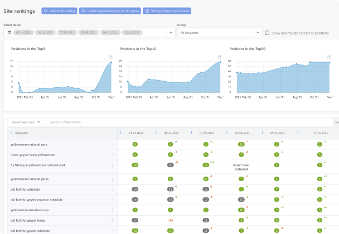Open options for yellowstone national park keyword

tap(112, 144)
